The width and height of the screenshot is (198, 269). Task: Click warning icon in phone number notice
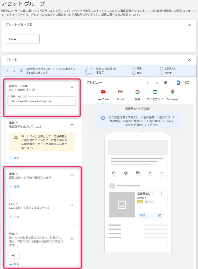pyautogui.click(x=16, y=137)
